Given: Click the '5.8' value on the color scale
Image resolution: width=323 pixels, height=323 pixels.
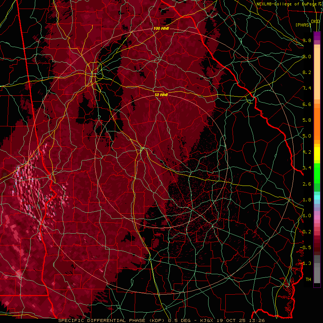Looking at the screenshot, I should [x=307, y=120].
